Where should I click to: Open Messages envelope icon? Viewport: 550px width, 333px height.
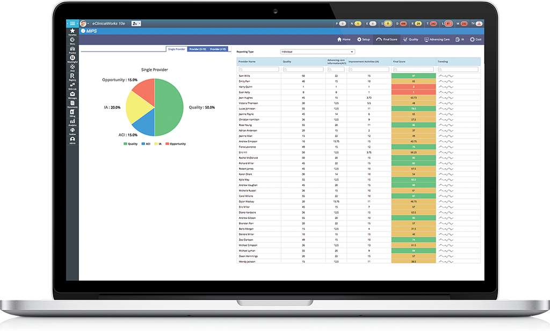(72, 95)
